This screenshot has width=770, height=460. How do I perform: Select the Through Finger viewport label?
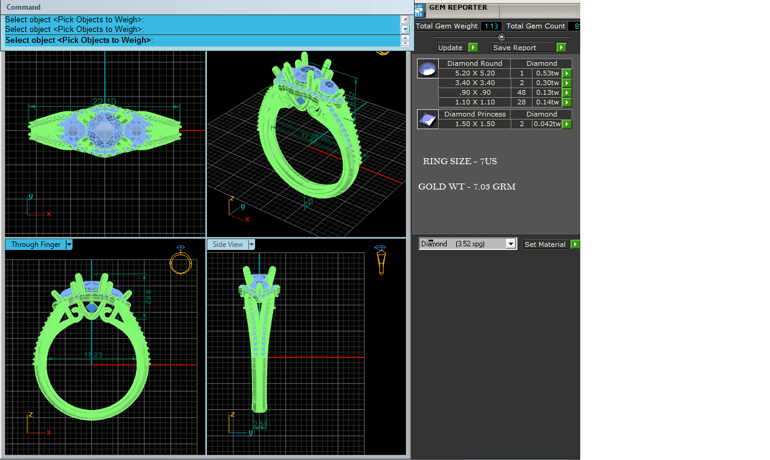36,244
